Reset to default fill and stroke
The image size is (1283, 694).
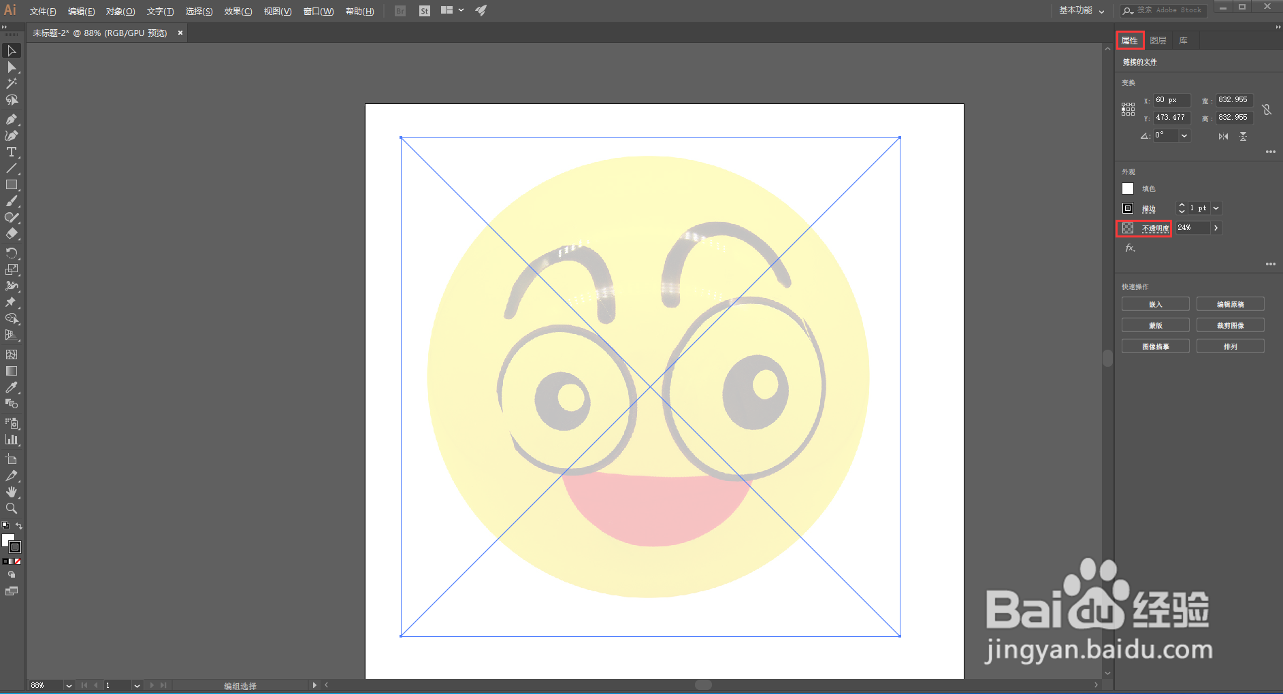coord(5,526)
